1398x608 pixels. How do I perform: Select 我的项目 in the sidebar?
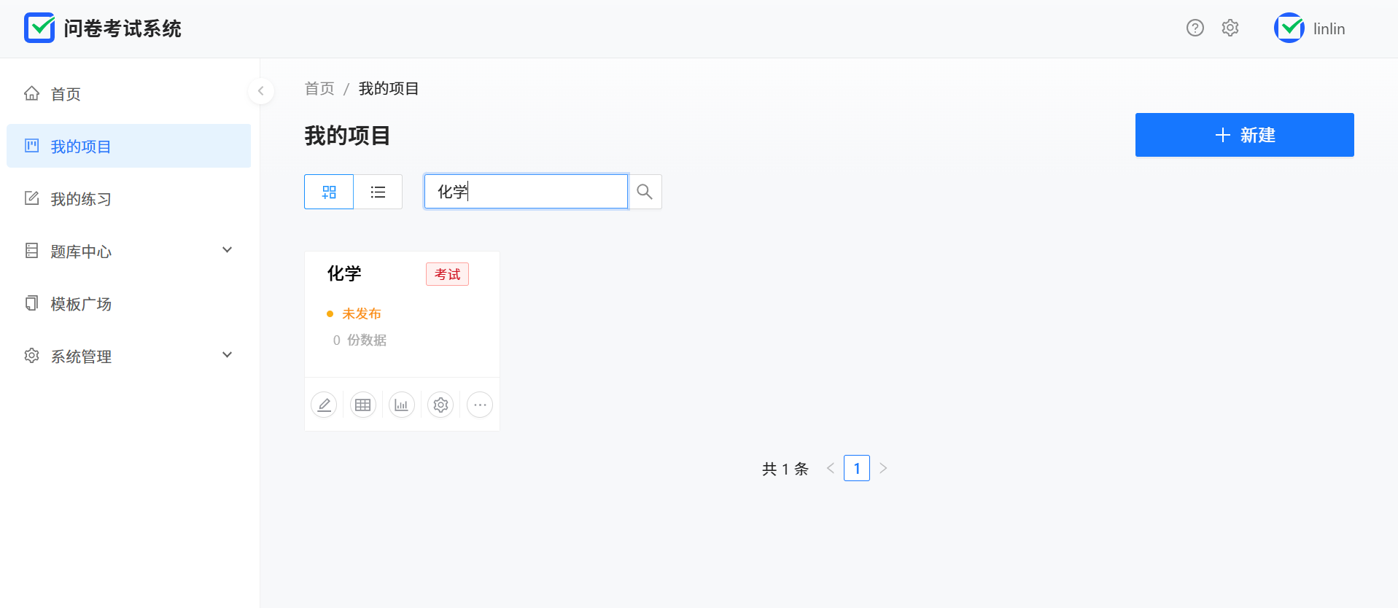(128, 146)
